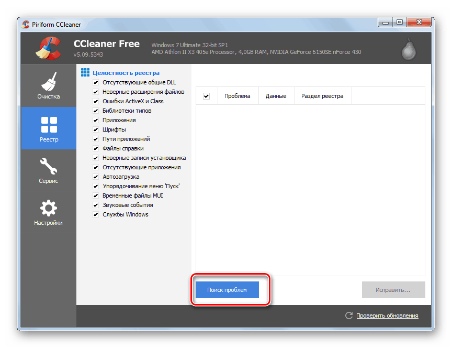Toggle the Приложения checkbox
The image size is (452, 348).
96,120
